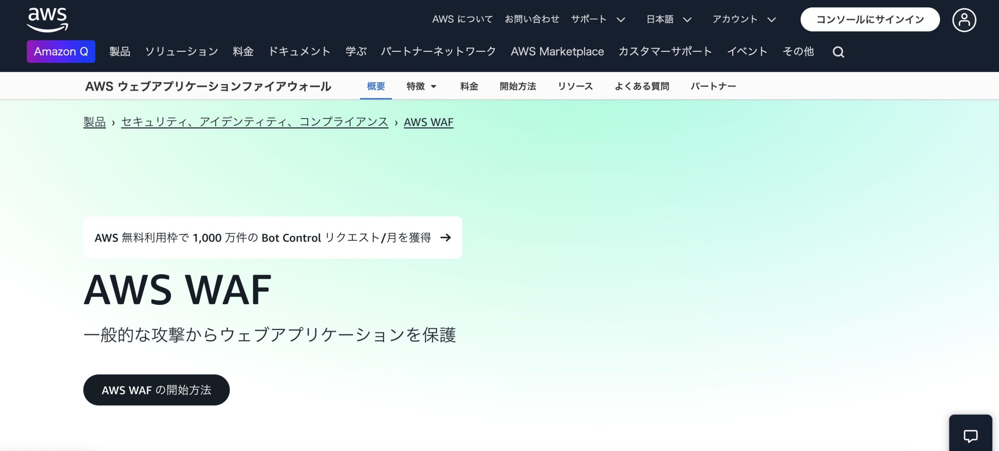Open the 学ぶ menu
The image size is (999, 451).
click(x=356, y=51)
